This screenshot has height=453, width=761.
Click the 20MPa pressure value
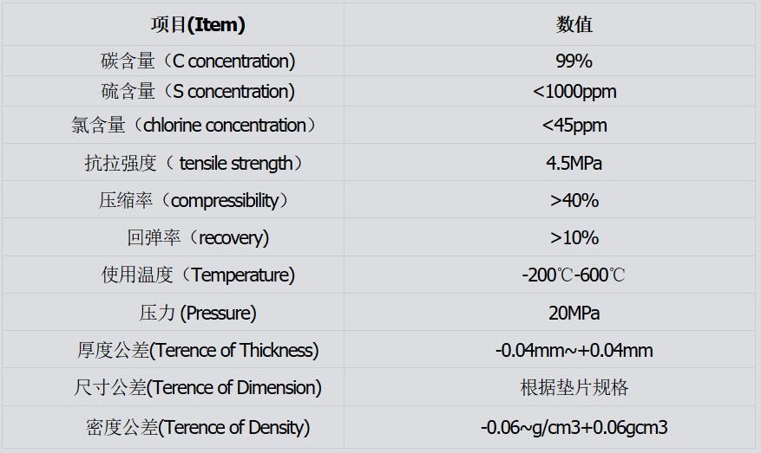[574, 313]
